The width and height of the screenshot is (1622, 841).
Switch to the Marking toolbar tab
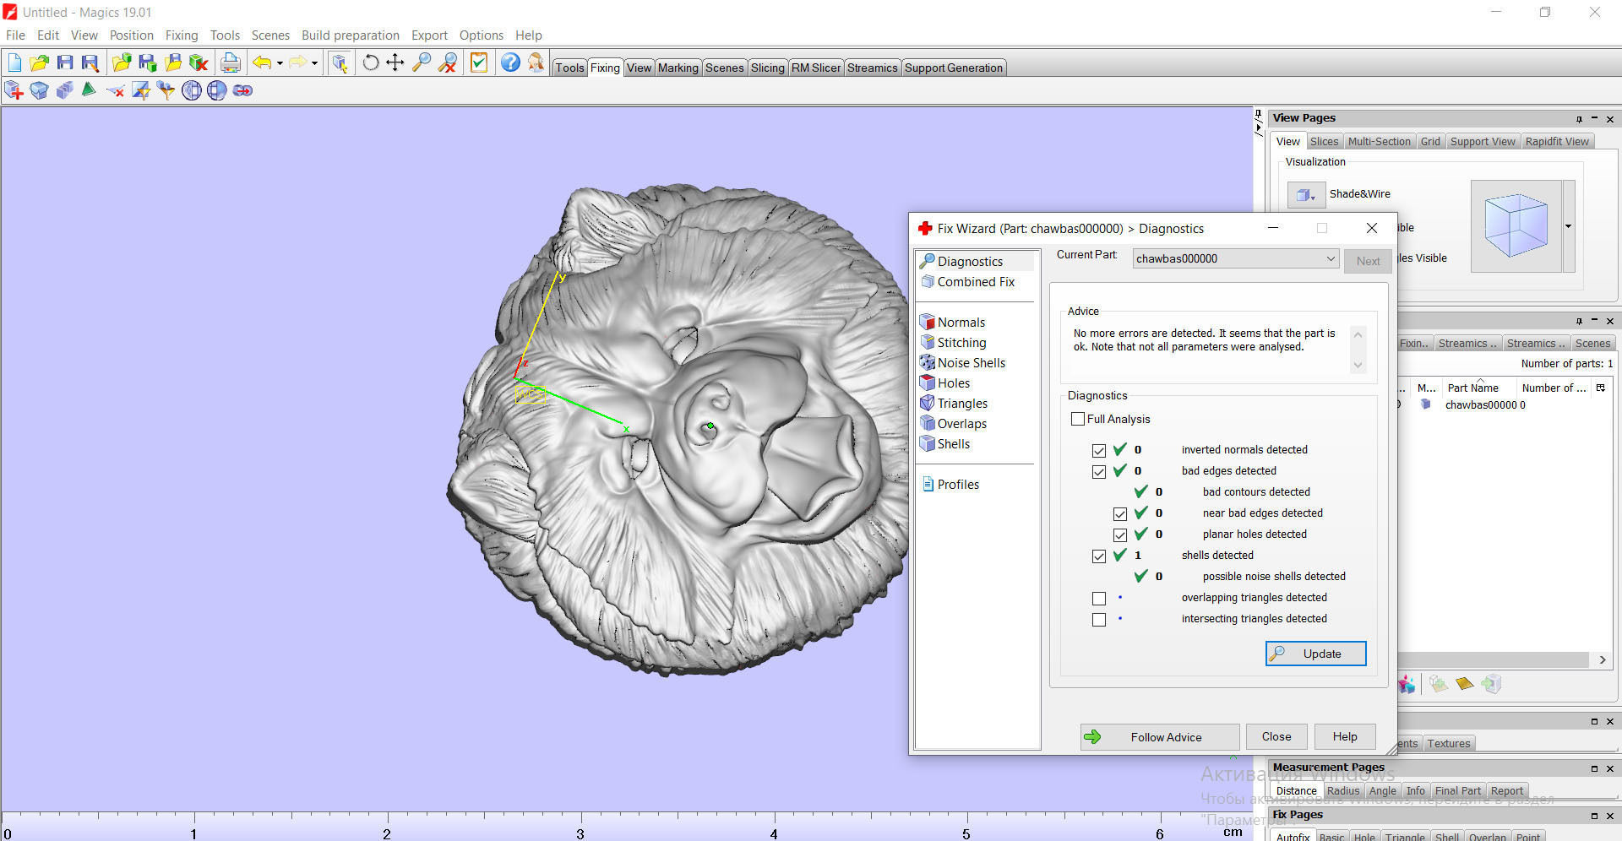678,68
